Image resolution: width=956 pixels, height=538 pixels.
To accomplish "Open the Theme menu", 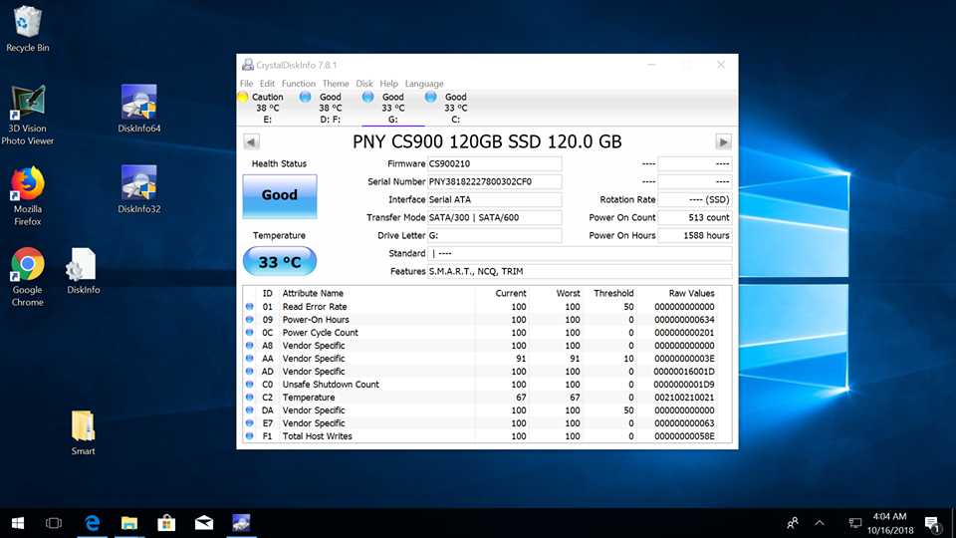I will 336,84.
